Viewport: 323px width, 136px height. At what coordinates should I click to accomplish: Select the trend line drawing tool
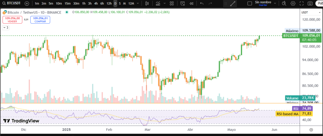point(233,3)
